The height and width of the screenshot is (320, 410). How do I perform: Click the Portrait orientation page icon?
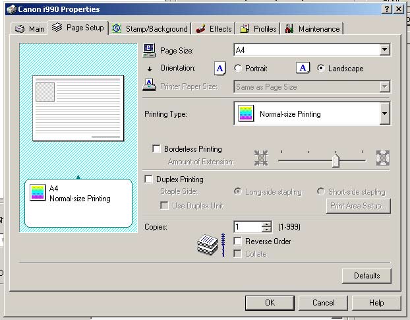pos(220,69)
